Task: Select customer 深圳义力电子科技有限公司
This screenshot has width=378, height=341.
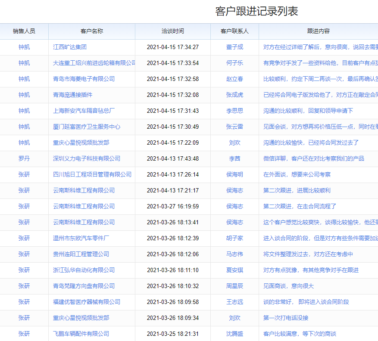Action: [91, 158]
